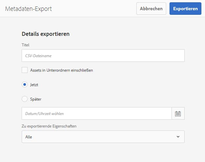Image resolution: width=205 pixels, height=162 pixels.
Task: Click the Details exportieren heading
Action: 45,34
